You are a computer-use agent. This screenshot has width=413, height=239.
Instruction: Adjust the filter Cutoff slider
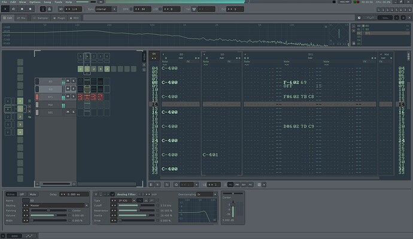[x=136, y=205]
